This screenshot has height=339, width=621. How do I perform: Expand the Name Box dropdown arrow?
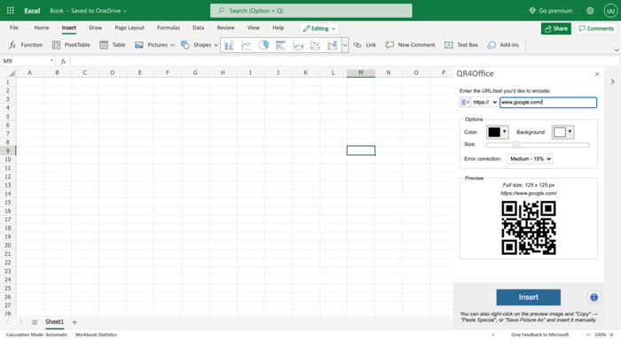[51, 61]
